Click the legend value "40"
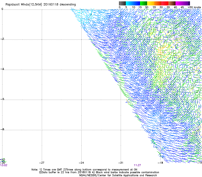The width and height of the screenshot is (202, 177). click(x=175, y=7)
